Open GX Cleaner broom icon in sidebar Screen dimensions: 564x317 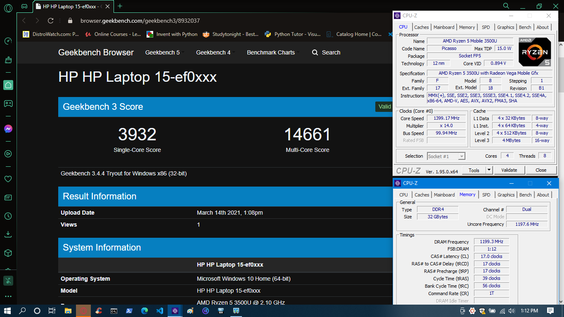click(8, 60)
